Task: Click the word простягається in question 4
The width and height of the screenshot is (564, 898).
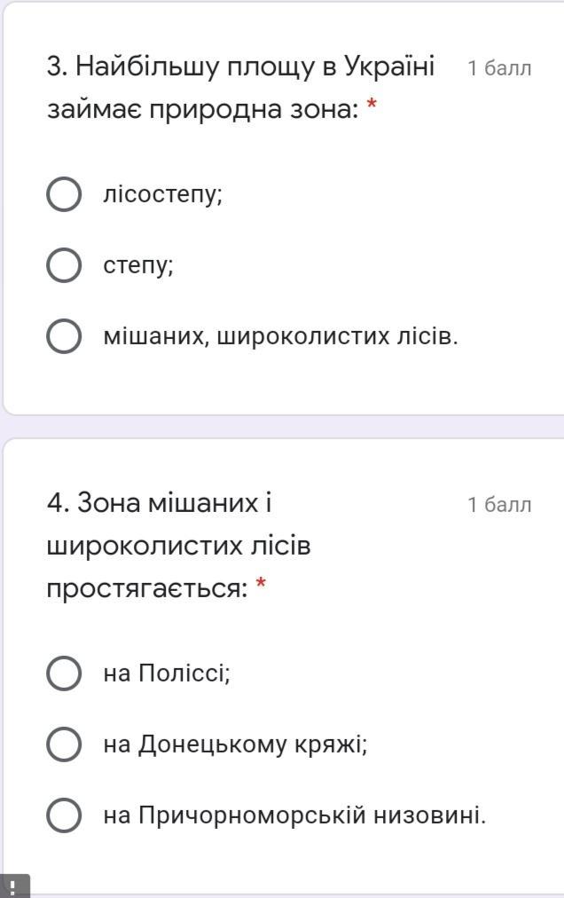Action: 146,587
